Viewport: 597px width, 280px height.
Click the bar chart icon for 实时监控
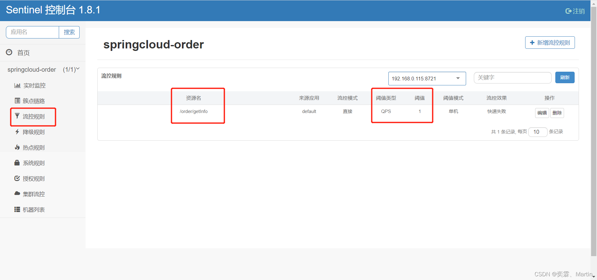click(17, 85)
